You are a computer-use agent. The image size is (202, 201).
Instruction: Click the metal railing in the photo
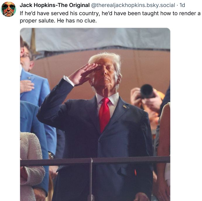pos(95,161)
